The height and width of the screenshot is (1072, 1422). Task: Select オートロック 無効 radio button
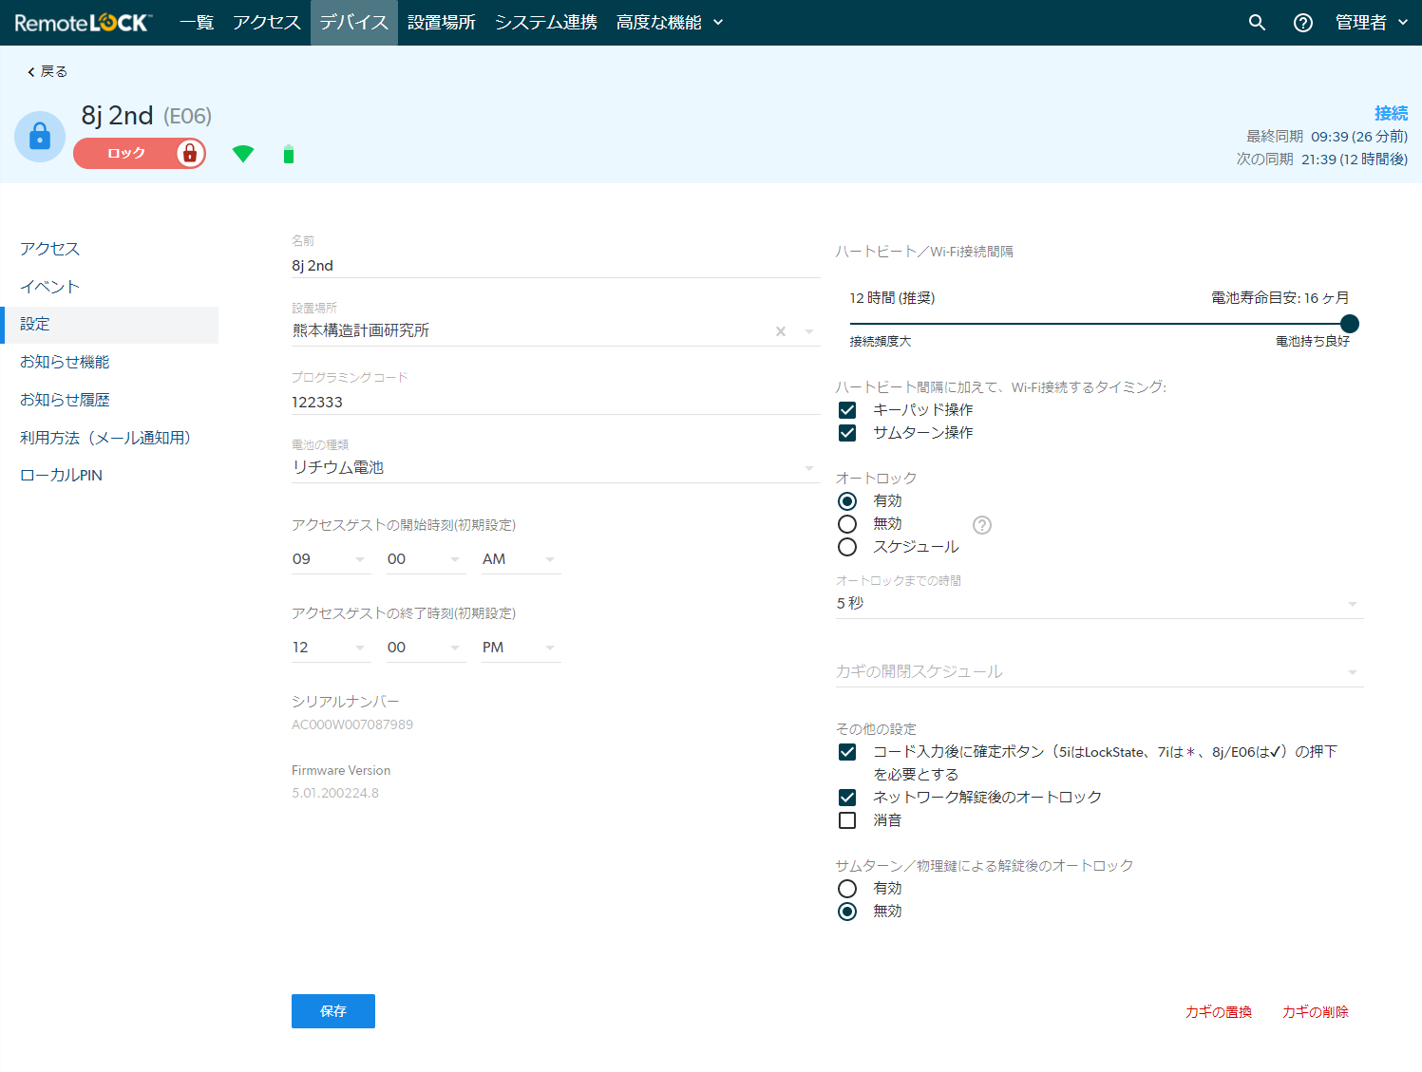coord(847,524)
